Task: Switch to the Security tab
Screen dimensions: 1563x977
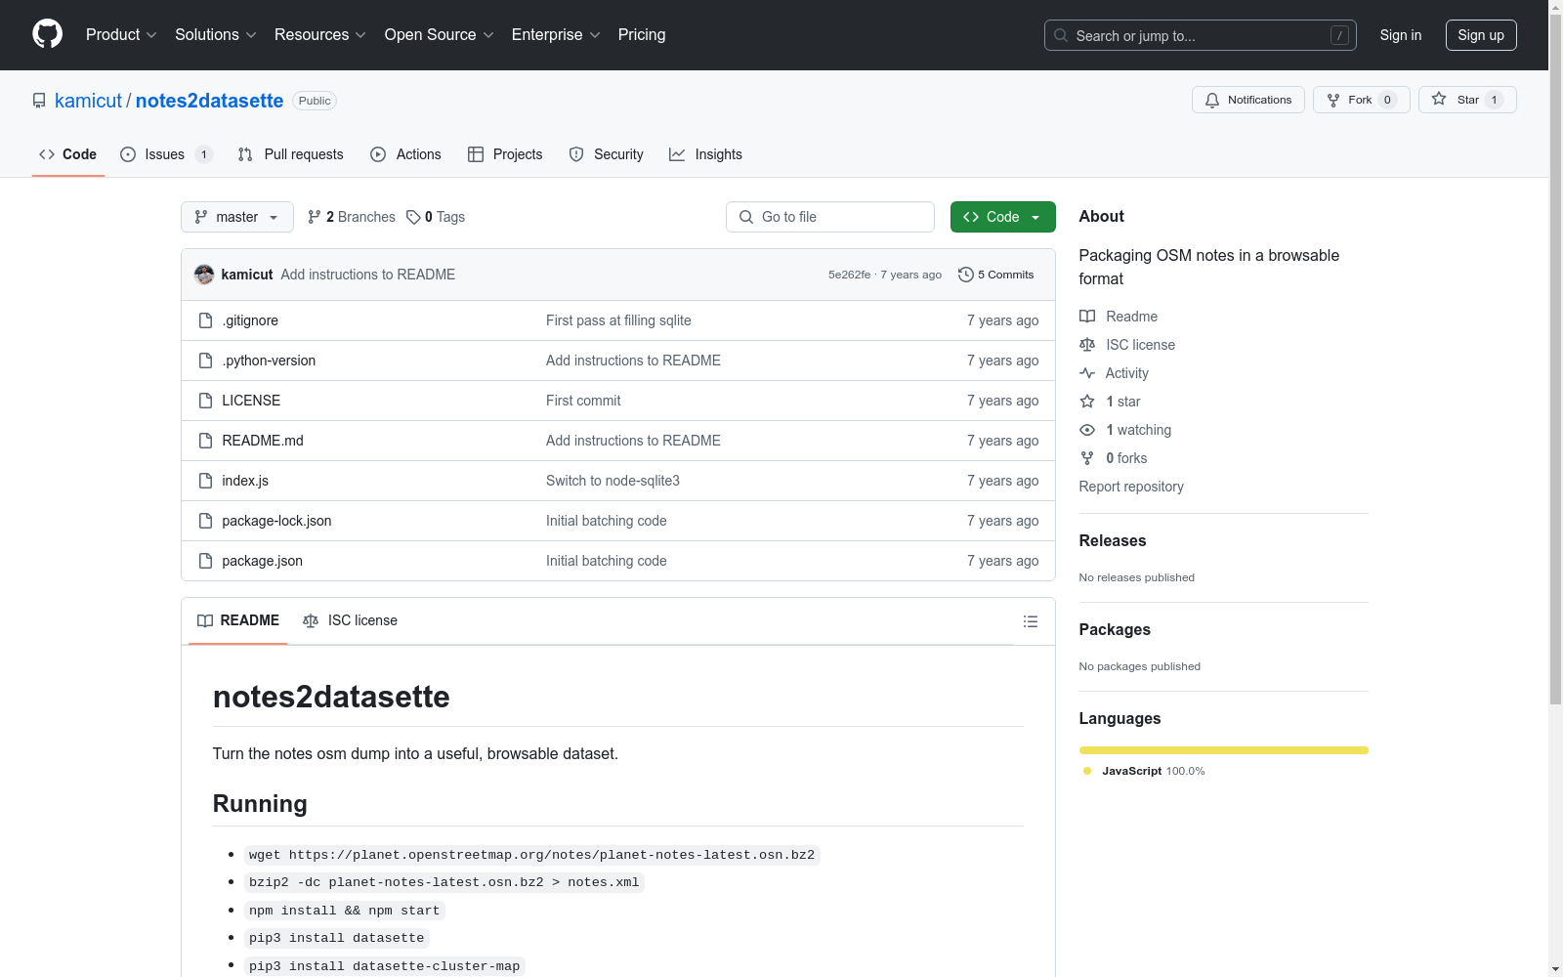Action: [x=607, y=154]
